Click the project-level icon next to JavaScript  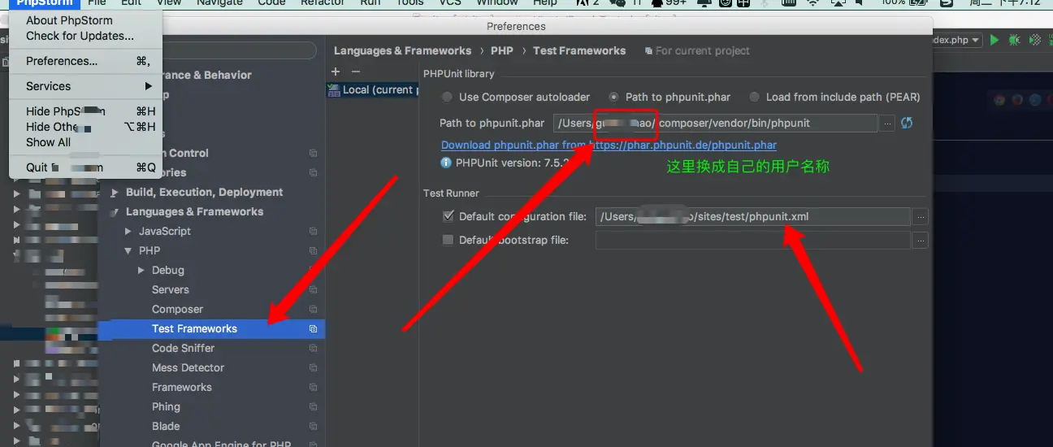pyautogui.click(x=313, y=232)
